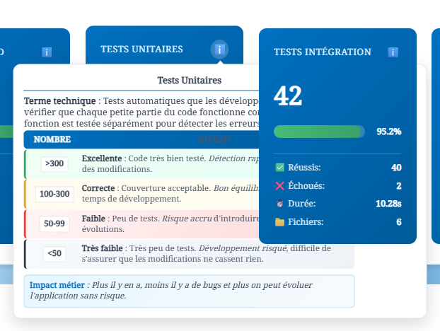Click the Tests Unitaires tooltip heading
This screenshot has height=331, width=440.
[189, 81]
